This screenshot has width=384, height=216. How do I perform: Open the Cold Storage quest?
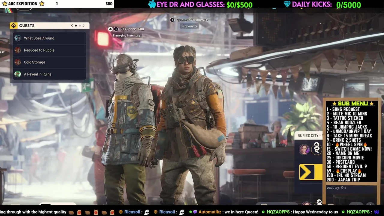point(49,62)
